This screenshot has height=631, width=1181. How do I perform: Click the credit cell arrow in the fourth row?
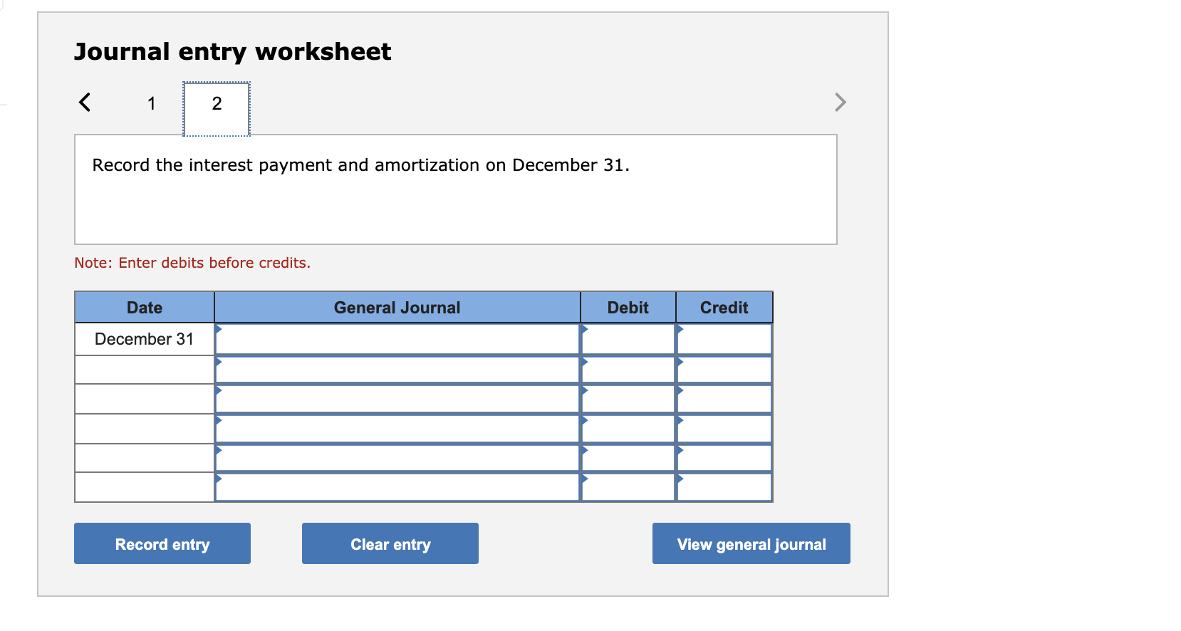[x=680, y=421]
